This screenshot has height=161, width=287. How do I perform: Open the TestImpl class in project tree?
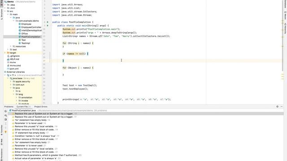26,43
